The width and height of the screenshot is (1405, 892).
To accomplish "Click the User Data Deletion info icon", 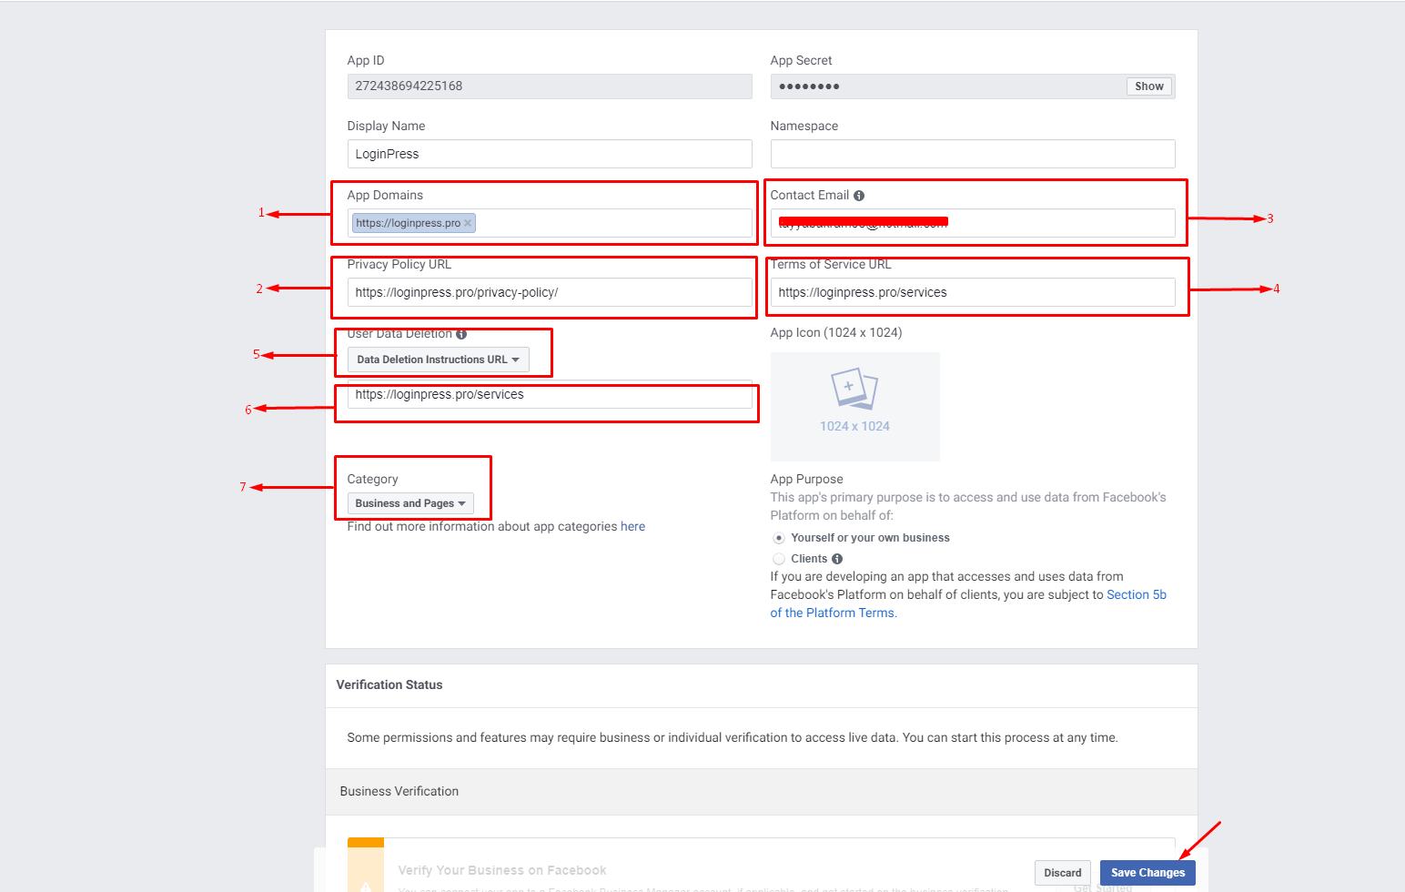I will [x=461, y=334].
